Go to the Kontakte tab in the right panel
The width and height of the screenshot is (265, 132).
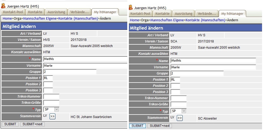coord(162,14)
